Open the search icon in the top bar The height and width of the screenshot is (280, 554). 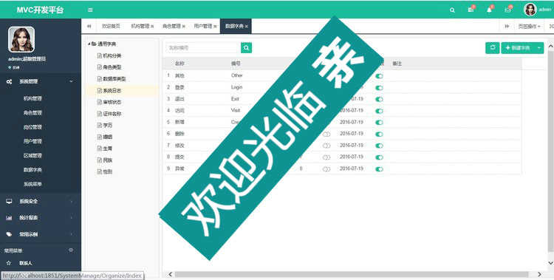click(452, 10)
